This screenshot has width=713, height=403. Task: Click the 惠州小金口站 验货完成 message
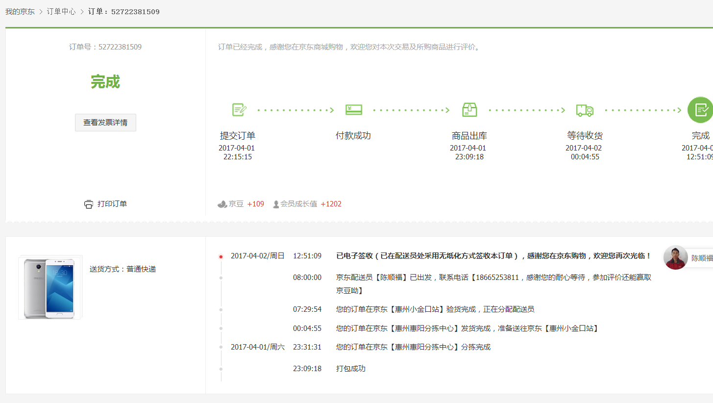pos(435,309)
